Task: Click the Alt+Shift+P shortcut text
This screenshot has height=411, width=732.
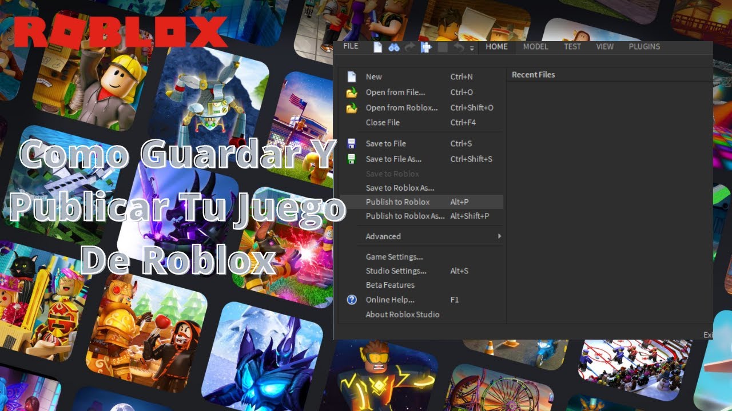Action: click(470, 216)
